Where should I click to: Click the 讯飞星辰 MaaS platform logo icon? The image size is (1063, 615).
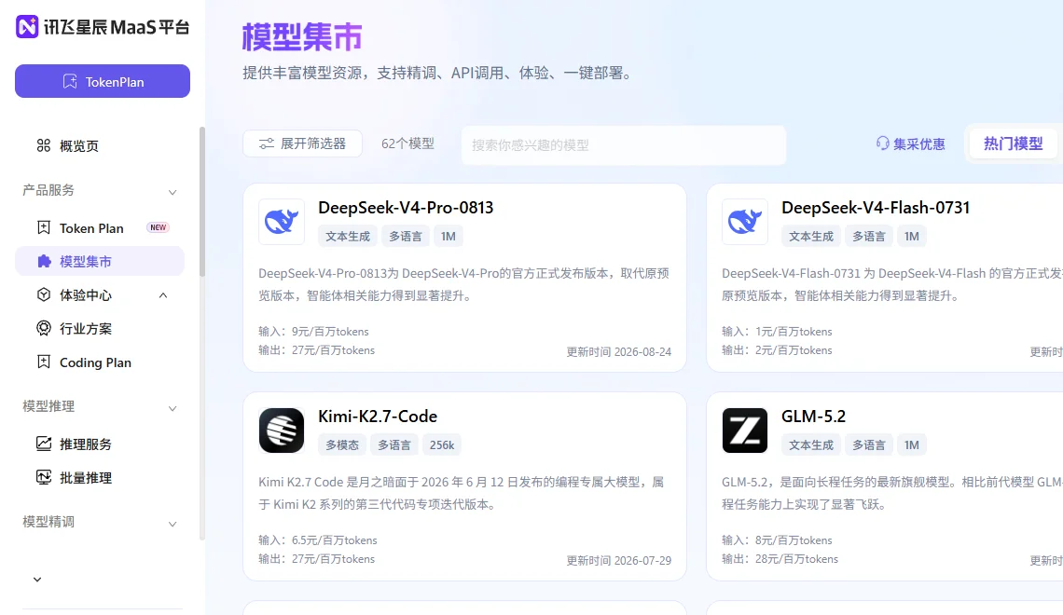[27, 27]
